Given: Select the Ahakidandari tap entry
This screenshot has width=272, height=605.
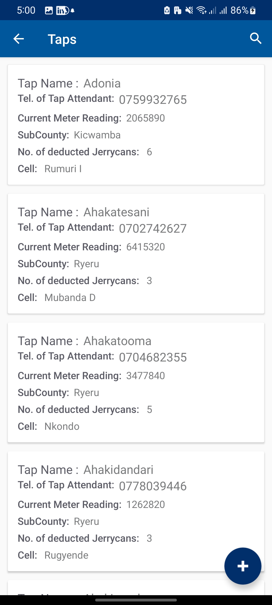Looking at the screenshot, I should click(x=136, y=511).
